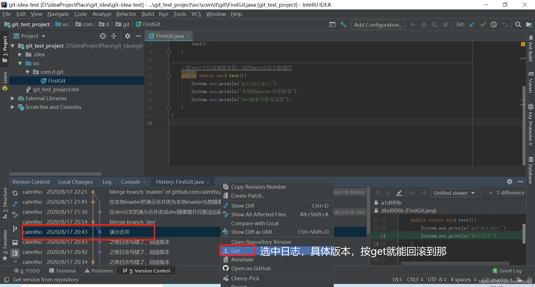Open Project Structure icon in toolbar
The image size is (535, 287).
tap(529, 24)
